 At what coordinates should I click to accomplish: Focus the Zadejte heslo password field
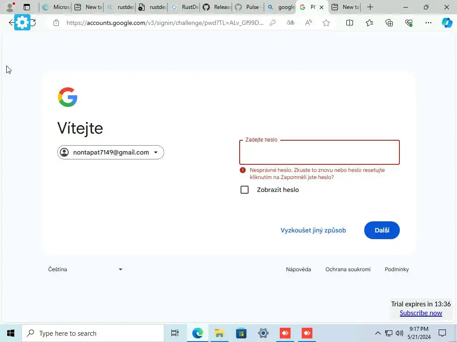(x=320, y=152)
